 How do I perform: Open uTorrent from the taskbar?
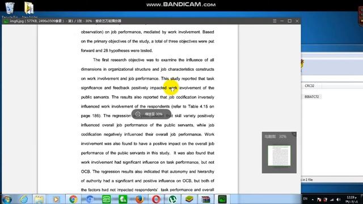tap(172, 199)
